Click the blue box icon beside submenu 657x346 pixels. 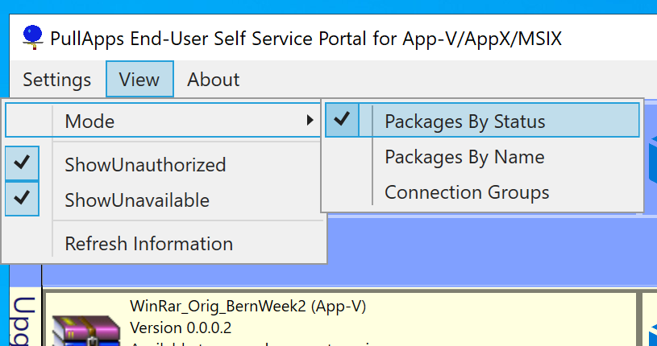click(x=651, y=157)
